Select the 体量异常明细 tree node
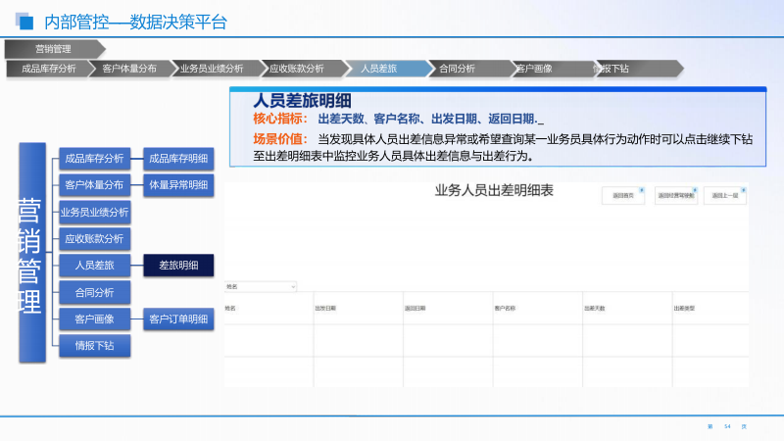784x441 pixels. tap(178, 185)
